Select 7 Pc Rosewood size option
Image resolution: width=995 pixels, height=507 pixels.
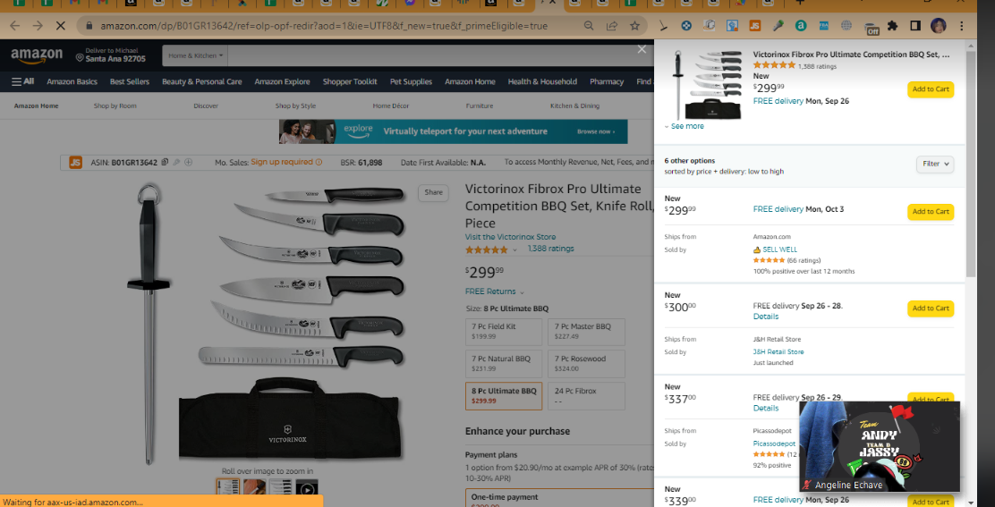(x=586, y=364)
